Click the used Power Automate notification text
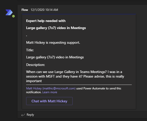 tap(99, 88)
